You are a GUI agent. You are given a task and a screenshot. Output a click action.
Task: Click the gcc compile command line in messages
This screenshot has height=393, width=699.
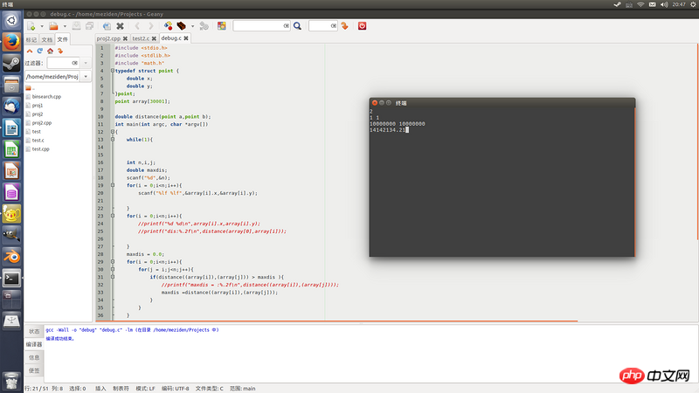pos(132,330)
